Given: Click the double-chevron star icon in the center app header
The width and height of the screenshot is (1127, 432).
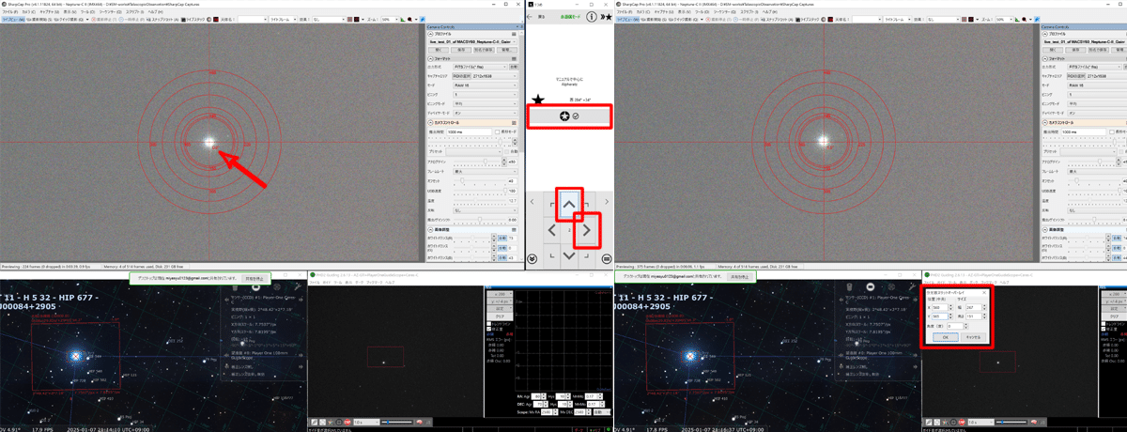Looking at the screenshot, I should [x=607, y=17].
